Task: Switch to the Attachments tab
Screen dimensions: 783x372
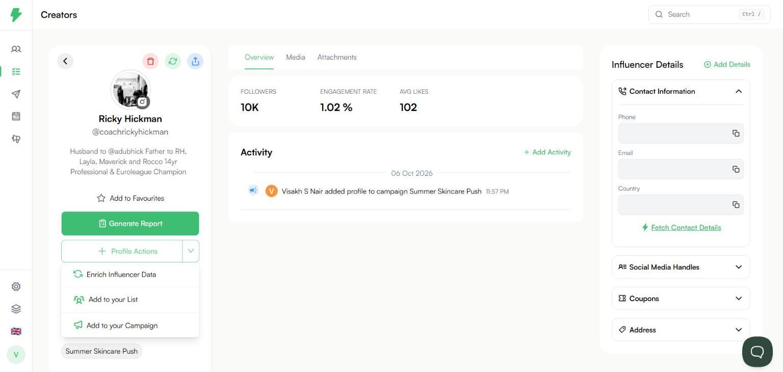Action: (337, 57)
